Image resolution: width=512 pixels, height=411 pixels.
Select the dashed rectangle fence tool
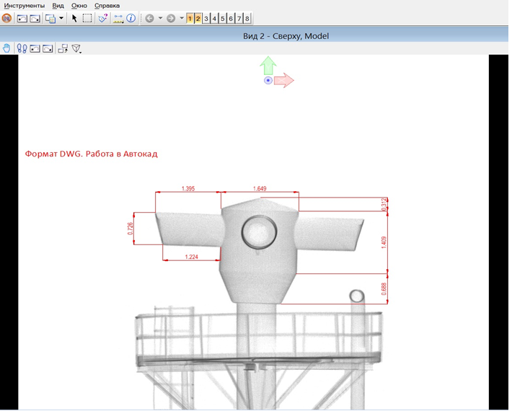(x=87, y=18)
